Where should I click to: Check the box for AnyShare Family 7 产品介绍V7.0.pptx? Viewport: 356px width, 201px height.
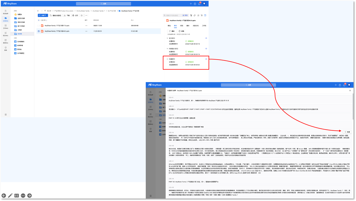pyautogui.click(x=39, y=26)
